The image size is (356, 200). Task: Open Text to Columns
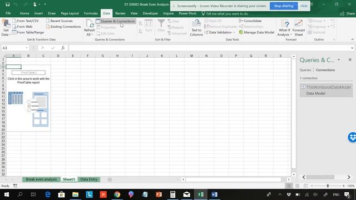pyautogui.click(x=196, y=28)
